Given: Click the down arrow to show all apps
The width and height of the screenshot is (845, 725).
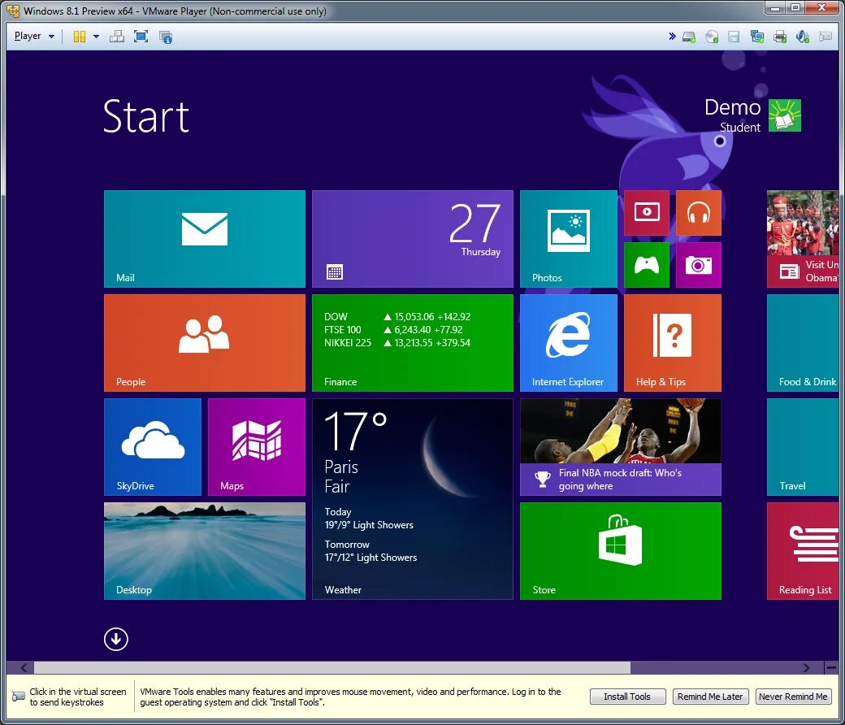Looking at the screenshot, I should 116,640.
